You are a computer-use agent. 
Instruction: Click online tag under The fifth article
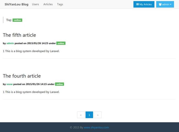pyautogui.click(x=61, y=43)
